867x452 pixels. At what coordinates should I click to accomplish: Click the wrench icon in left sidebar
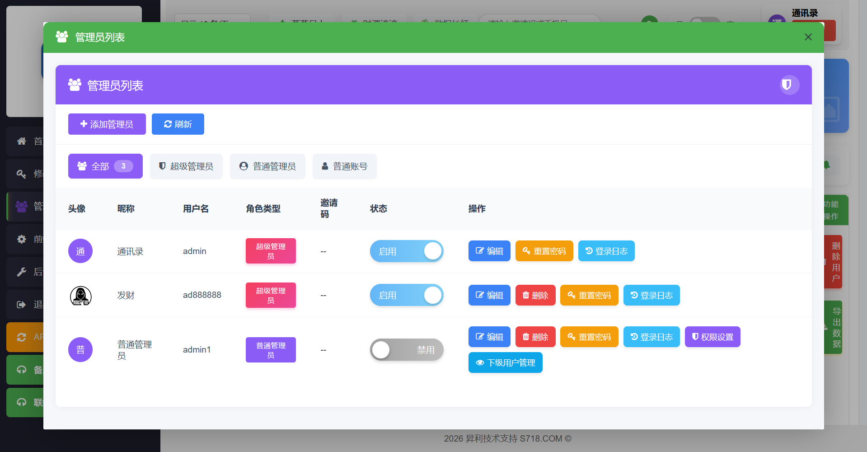[x=22, y=272]
